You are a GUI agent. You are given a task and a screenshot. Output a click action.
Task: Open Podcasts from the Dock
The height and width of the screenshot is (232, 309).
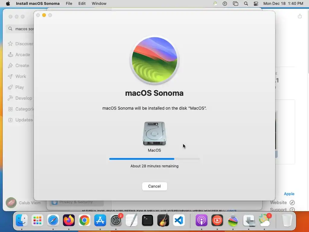click(201, 220)
